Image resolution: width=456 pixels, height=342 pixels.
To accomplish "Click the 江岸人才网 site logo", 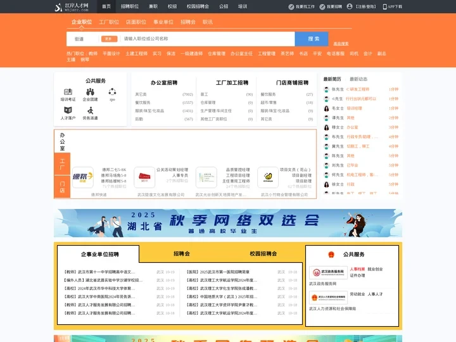I will pos(72,7).
